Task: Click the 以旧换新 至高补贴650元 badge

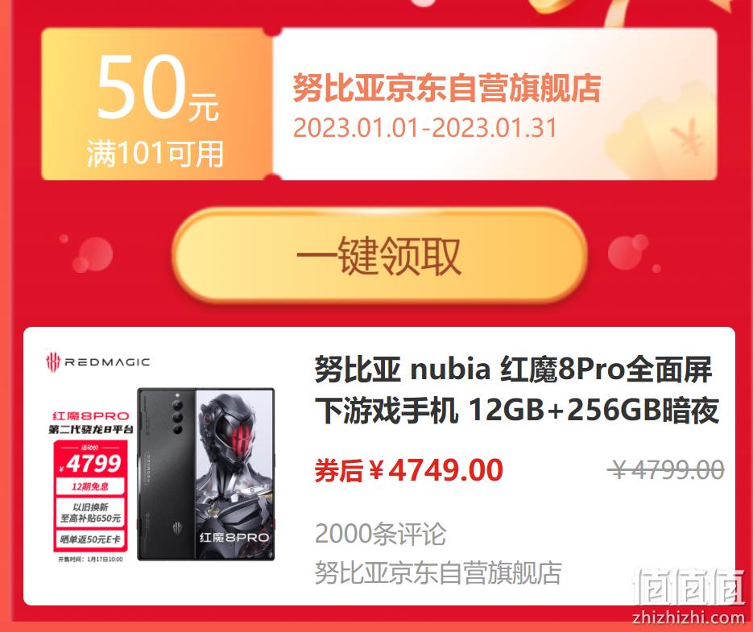Action: (90, 512)
